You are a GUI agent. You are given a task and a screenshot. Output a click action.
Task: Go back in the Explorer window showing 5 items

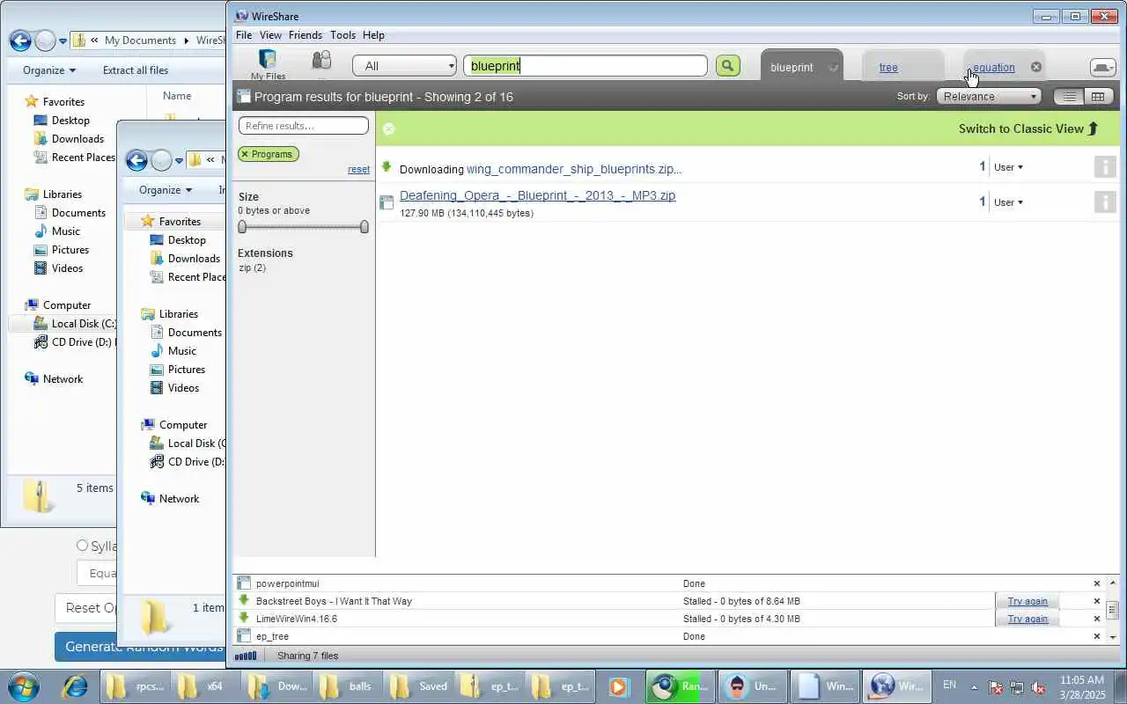point(20,40)
